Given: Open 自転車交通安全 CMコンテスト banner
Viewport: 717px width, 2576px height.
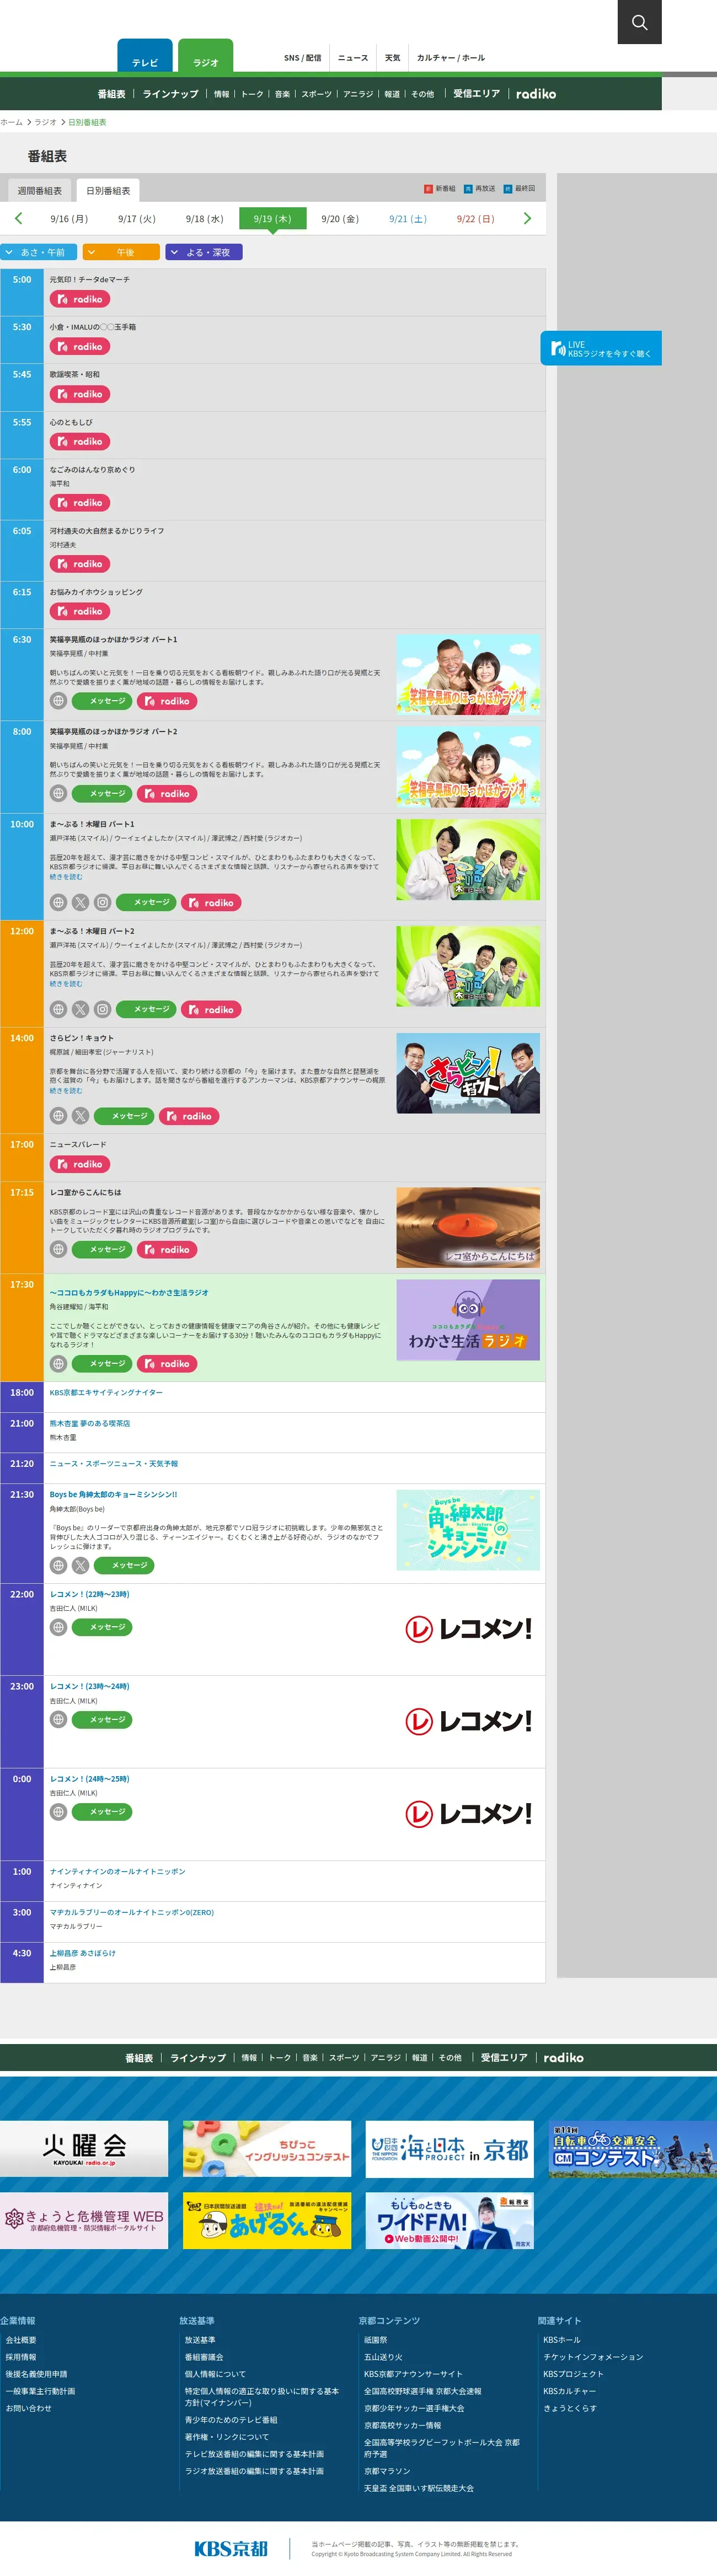Looking at the screenshot, I should [633, 2148].
